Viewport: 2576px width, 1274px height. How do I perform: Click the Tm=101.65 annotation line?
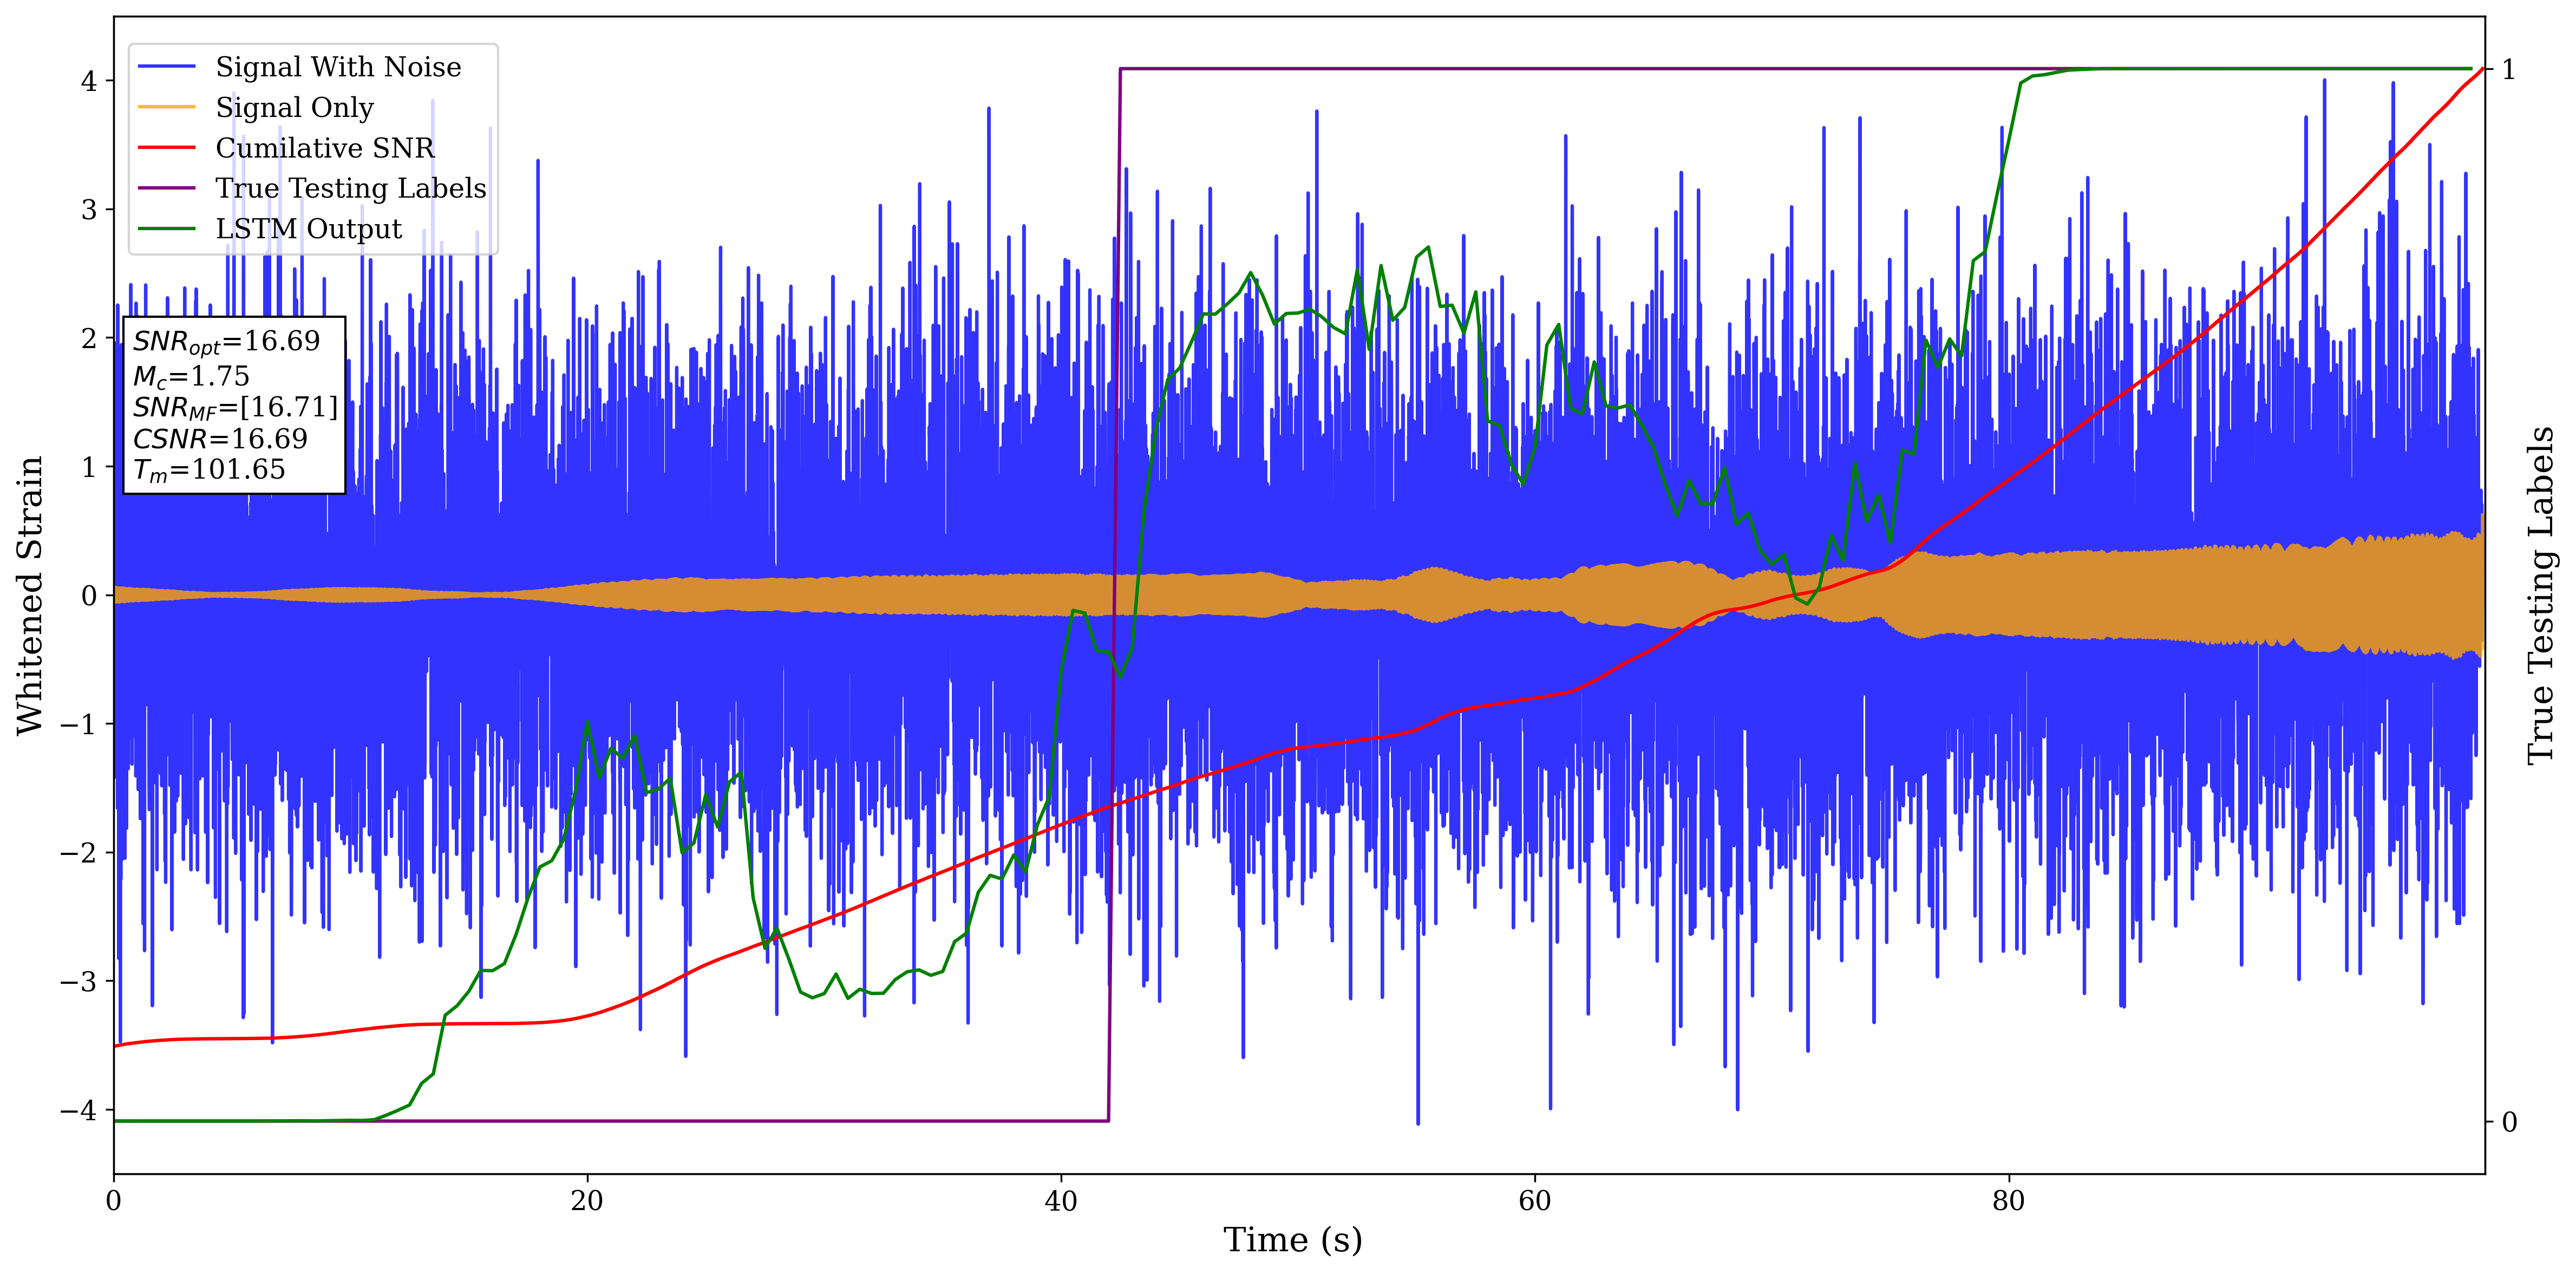[x=209, y=470]
